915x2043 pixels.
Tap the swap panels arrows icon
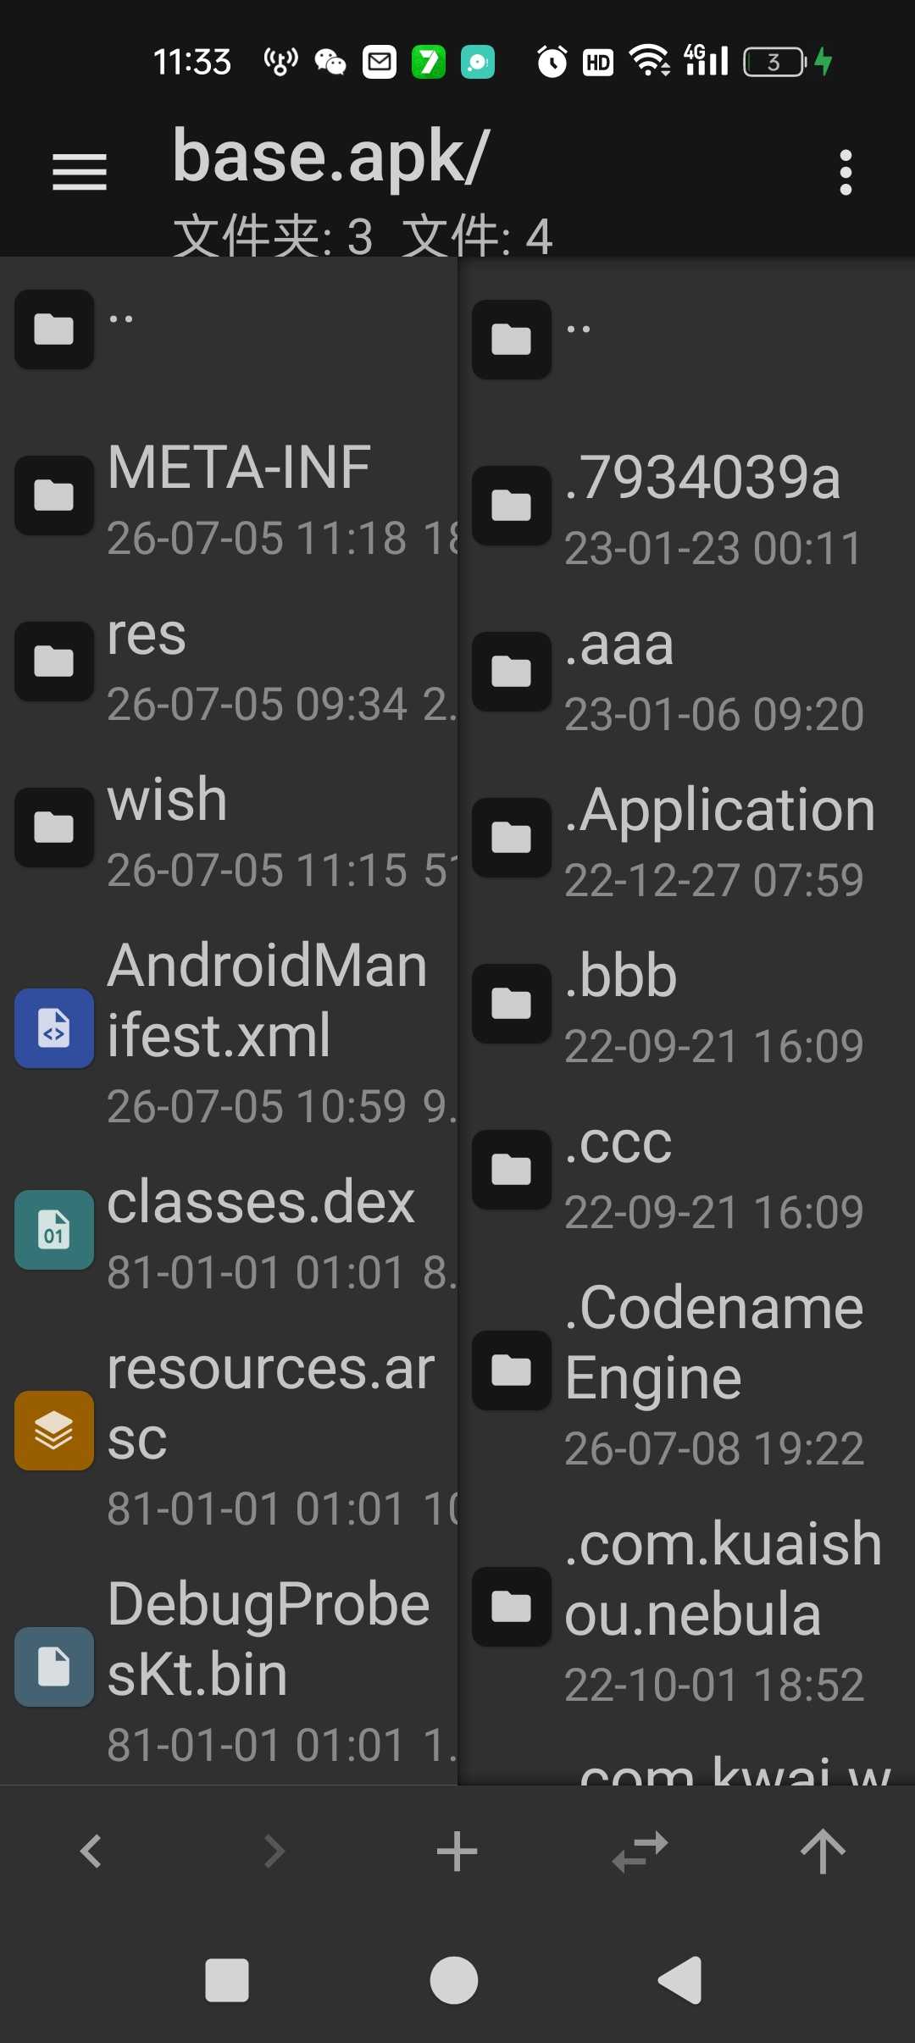(x=640, y=1851)
